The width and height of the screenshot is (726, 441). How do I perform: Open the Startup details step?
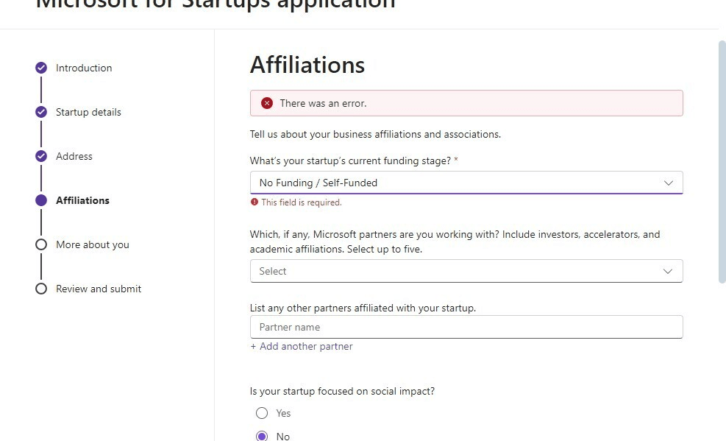88,112
